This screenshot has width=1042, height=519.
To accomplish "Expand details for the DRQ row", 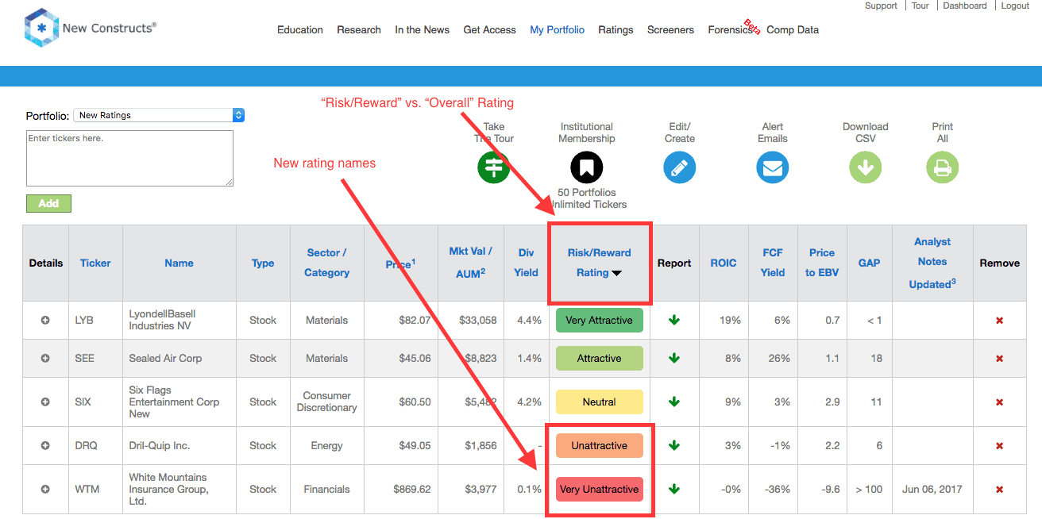I will (45, 445).
